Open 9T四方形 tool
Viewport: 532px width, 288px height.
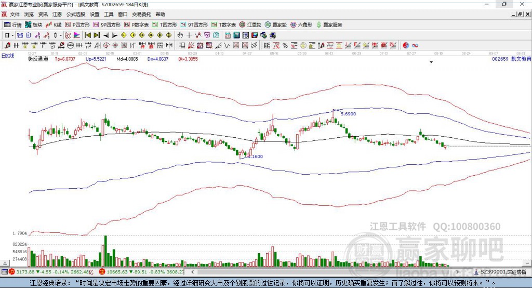(x=194, y=25)
